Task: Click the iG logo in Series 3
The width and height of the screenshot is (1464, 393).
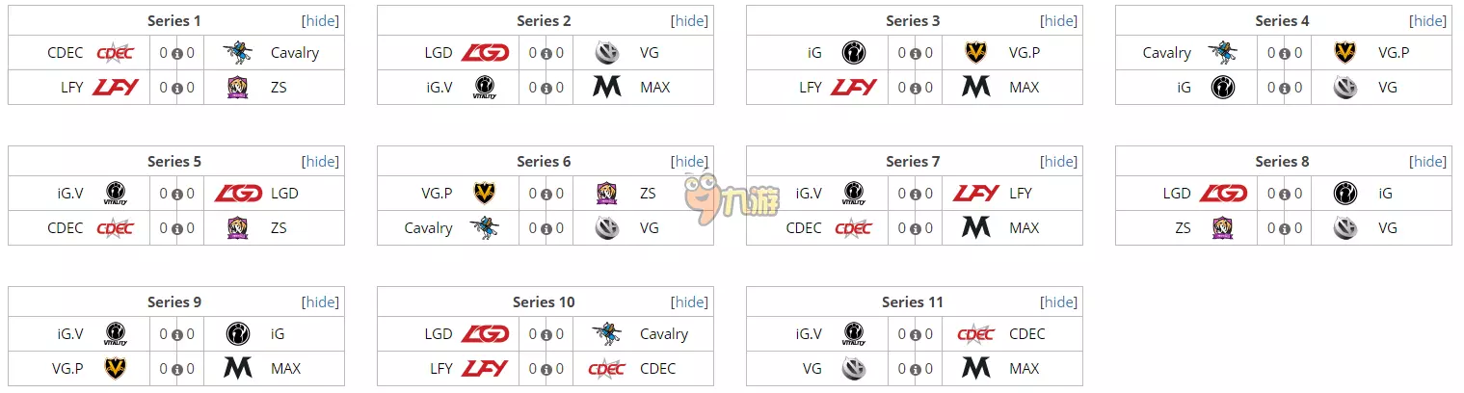Action: [x=853, y=53]
